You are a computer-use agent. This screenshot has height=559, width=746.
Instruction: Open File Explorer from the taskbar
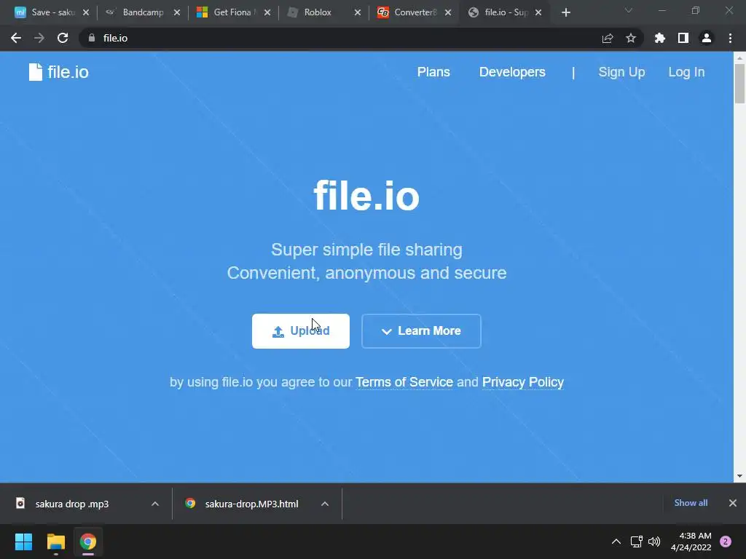[x=55, y=542]
